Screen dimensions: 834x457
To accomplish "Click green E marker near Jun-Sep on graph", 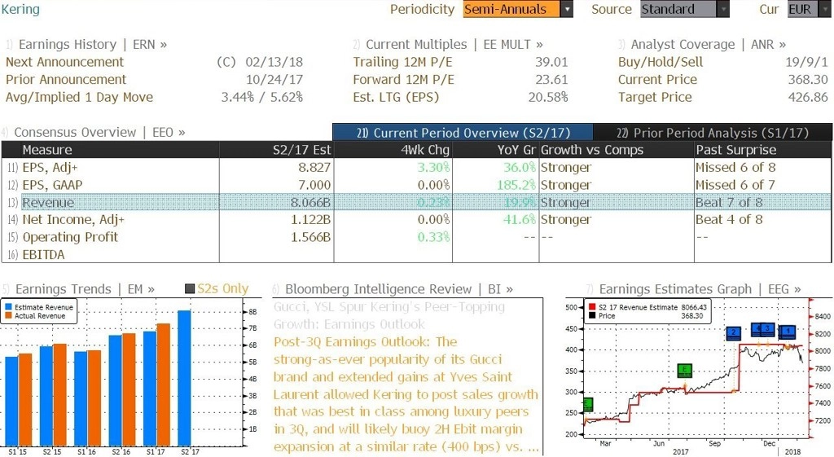I will pos(684,371).
